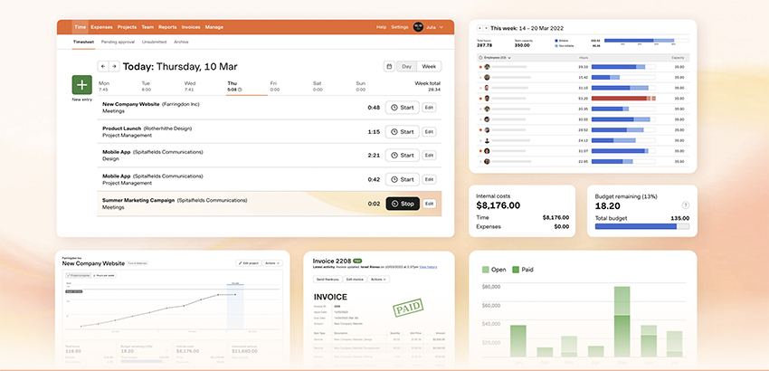Select the Pending approval tab
The image size is (769, 371).
coord(118,43)
